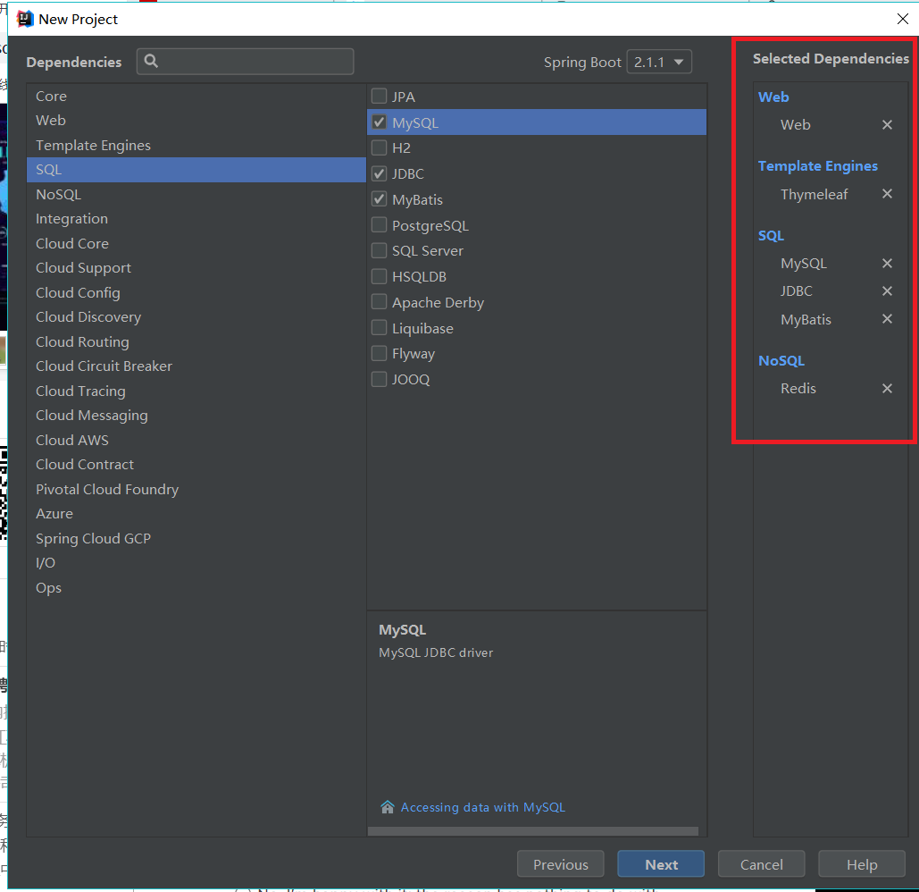Click the NoSQL heading in selected dependencies
The height and width of the screenshot is (892, 919).
(x=781, y=361)
